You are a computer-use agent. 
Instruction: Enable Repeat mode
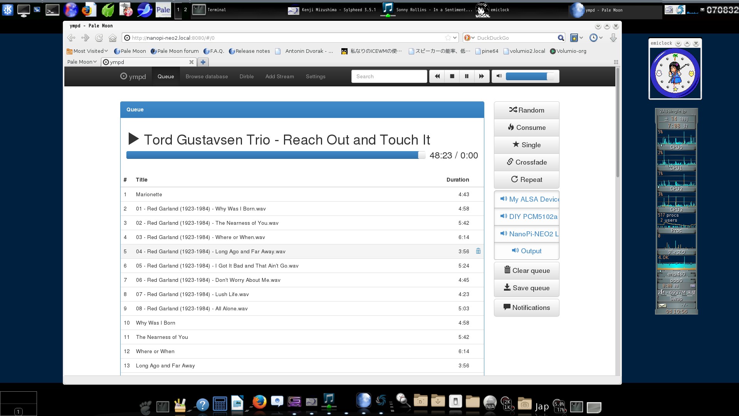pyautogui.click(x=526, y=179)
